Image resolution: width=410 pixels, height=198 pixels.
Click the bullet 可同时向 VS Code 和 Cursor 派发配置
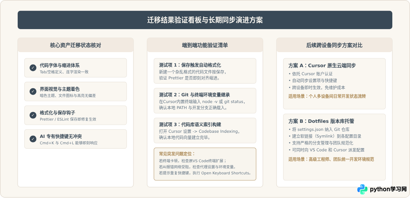[x=326, y=150]
